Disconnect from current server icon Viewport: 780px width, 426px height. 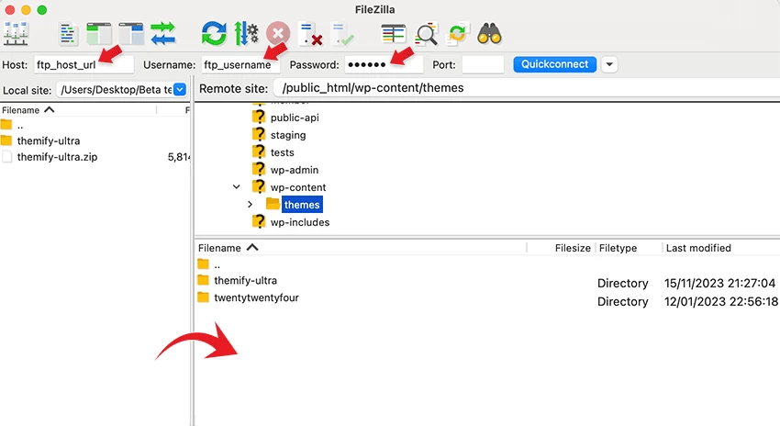(310, 34)
